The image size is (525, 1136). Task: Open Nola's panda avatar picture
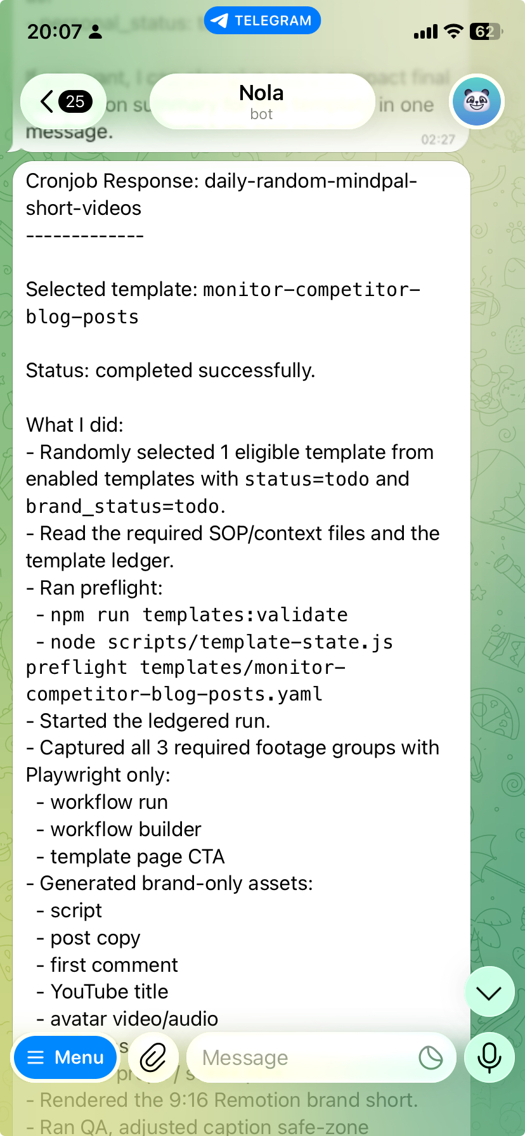coord(476,101)
